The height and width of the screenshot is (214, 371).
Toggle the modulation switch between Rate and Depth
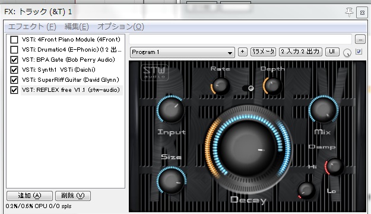[248, 88]
